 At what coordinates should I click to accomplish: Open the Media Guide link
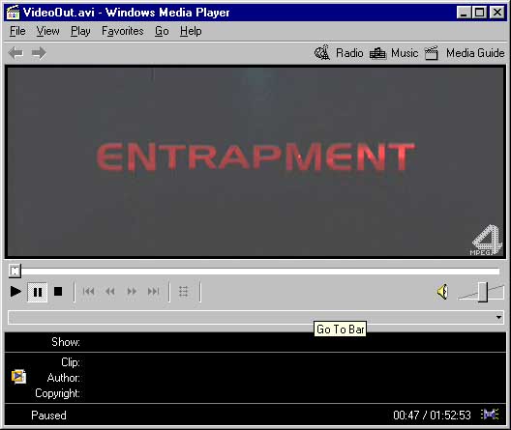click(475, 53)
